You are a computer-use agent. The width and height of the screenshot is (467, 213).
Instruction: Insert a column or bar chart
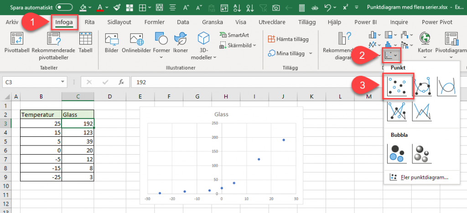[x=375, y=35]
